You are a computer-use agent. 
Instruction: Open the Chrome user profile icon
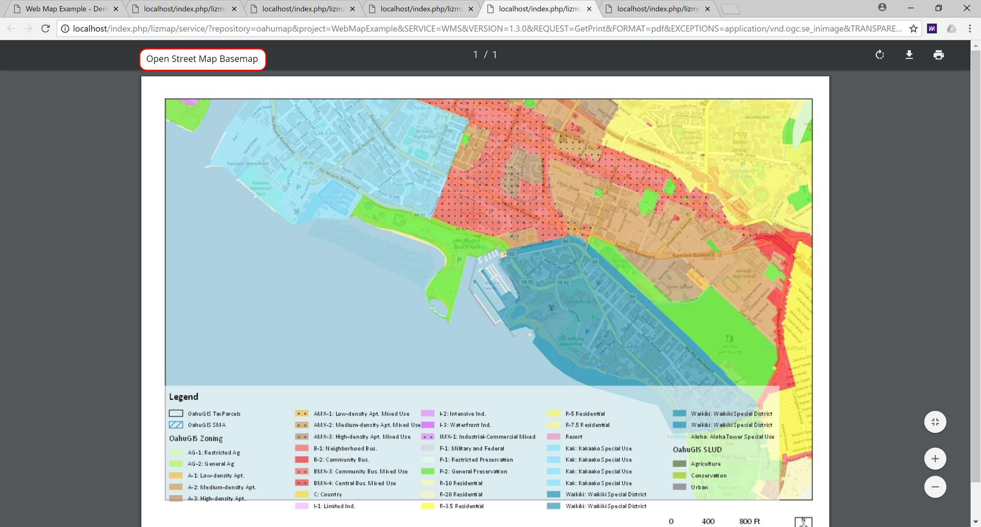[x=882, y=7]
